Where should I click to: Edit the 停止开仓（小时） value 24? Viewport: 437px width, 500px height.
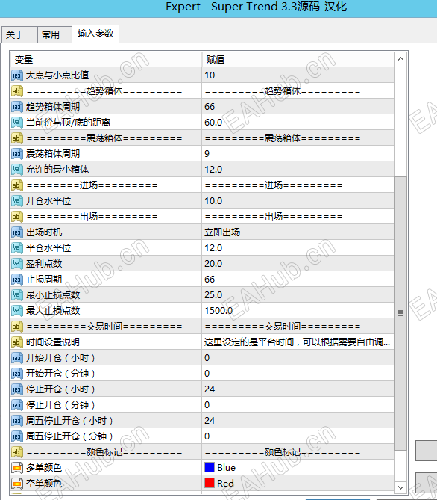[298, 389]
